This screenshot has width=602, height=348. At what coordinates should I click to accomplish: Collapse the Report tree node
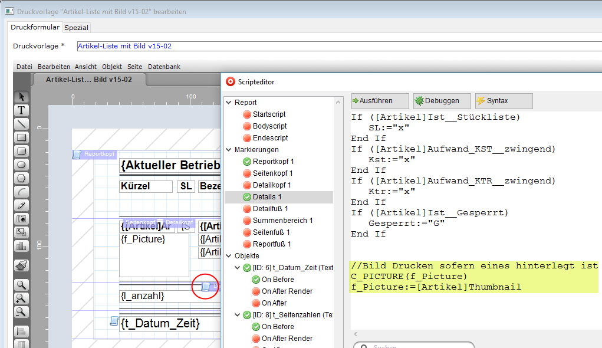[x=229, y=103]
